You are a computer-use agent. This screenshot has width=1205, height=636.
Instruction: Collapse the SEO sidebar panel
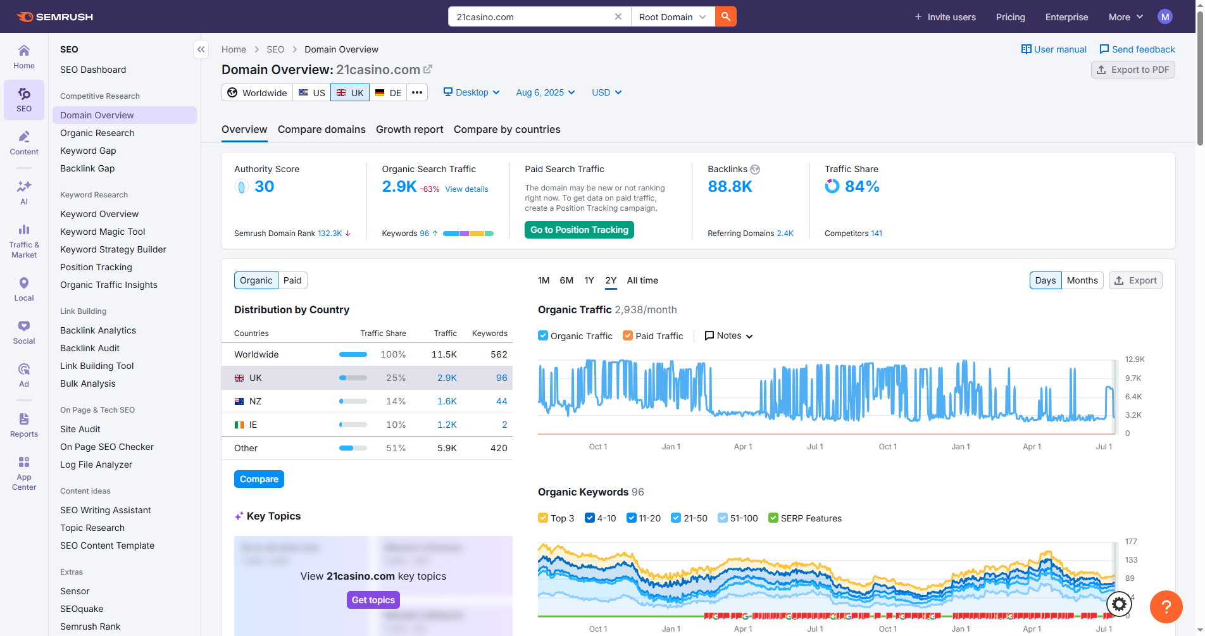[201, 49]
